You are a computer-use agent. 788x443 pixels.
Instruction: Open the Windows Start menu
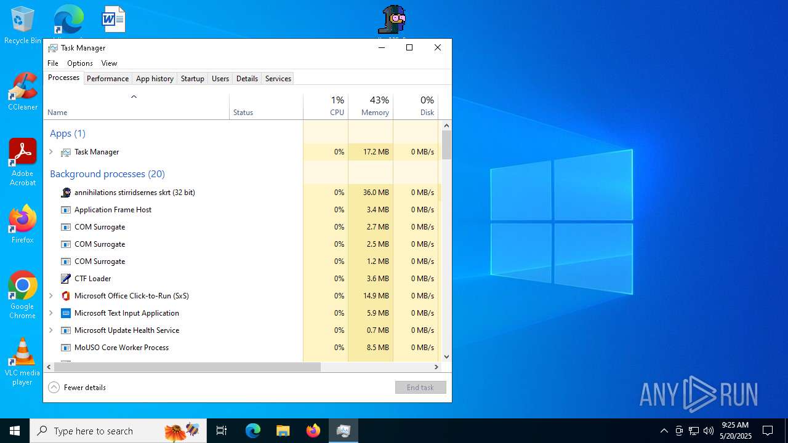tap(15, 431)
